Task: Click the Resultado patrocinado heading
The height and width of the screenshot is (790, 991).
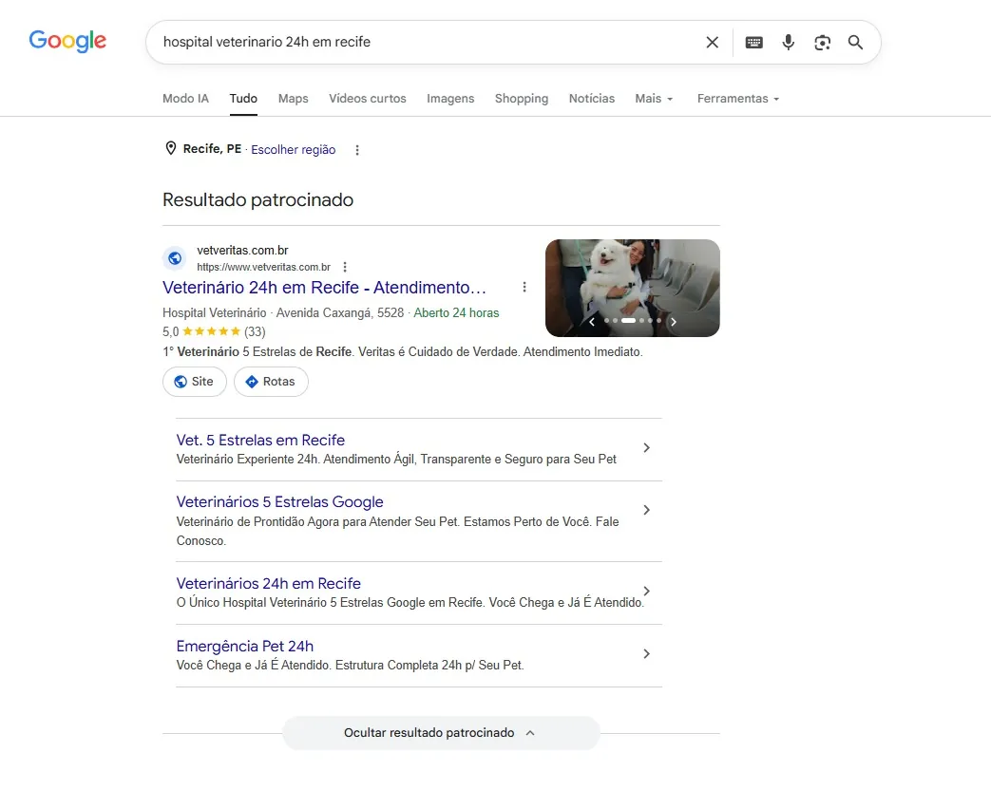Action: pos(257,199)
